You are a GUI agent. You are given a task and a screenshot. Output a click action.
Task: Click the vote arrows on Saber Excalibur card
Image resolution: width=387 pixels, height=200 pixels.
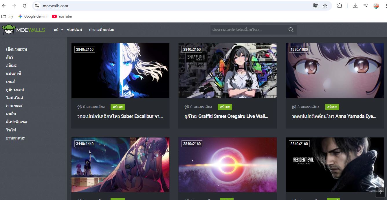(x=80, y=107)
